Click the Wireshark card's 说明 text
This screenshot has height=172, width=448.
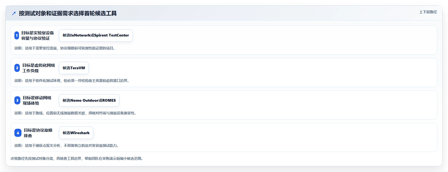67,145
